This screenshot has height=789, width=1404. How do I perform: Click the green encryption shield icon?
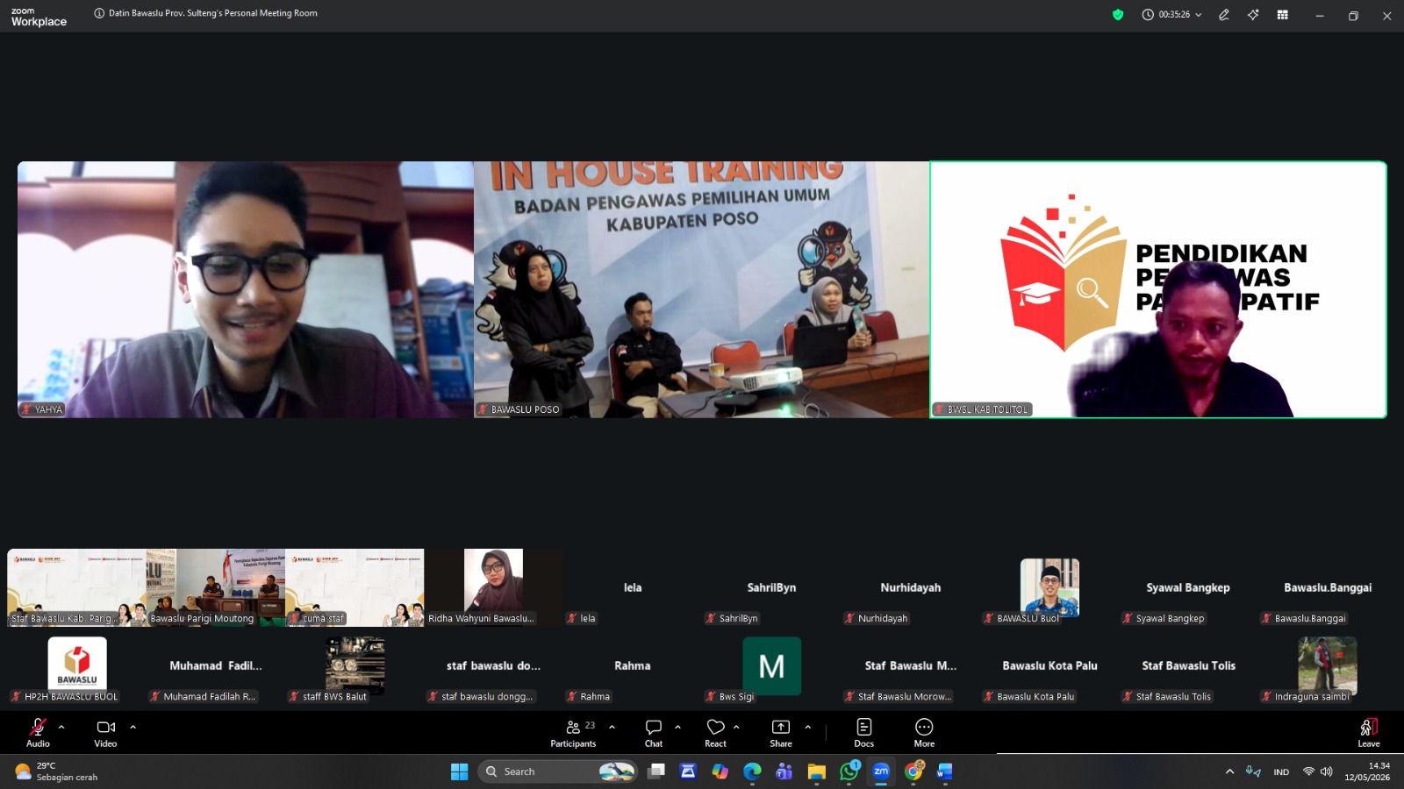(1118, 15)
